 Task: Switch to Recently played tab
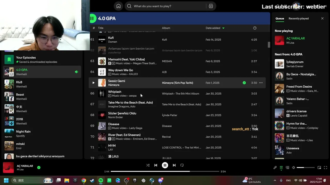pos(299,18)
